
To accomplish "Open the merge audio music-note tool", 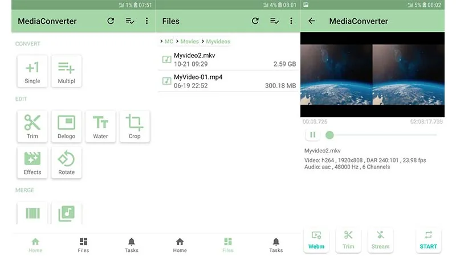I will (x=66, y=213).
